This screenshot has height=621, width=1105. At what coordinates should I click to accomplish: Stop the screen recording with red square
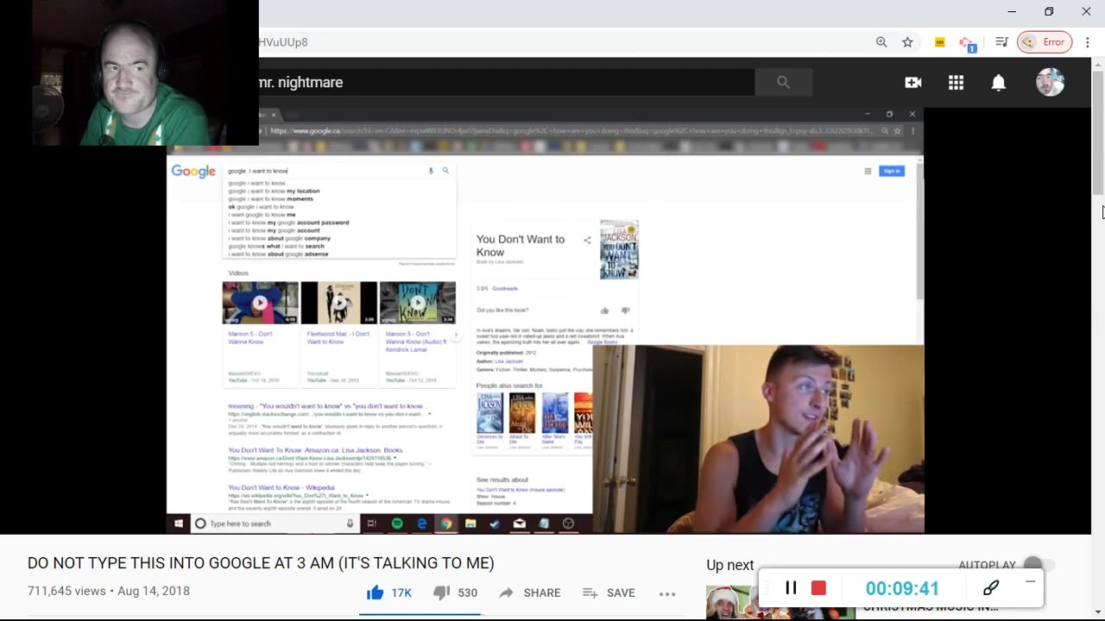818,588
